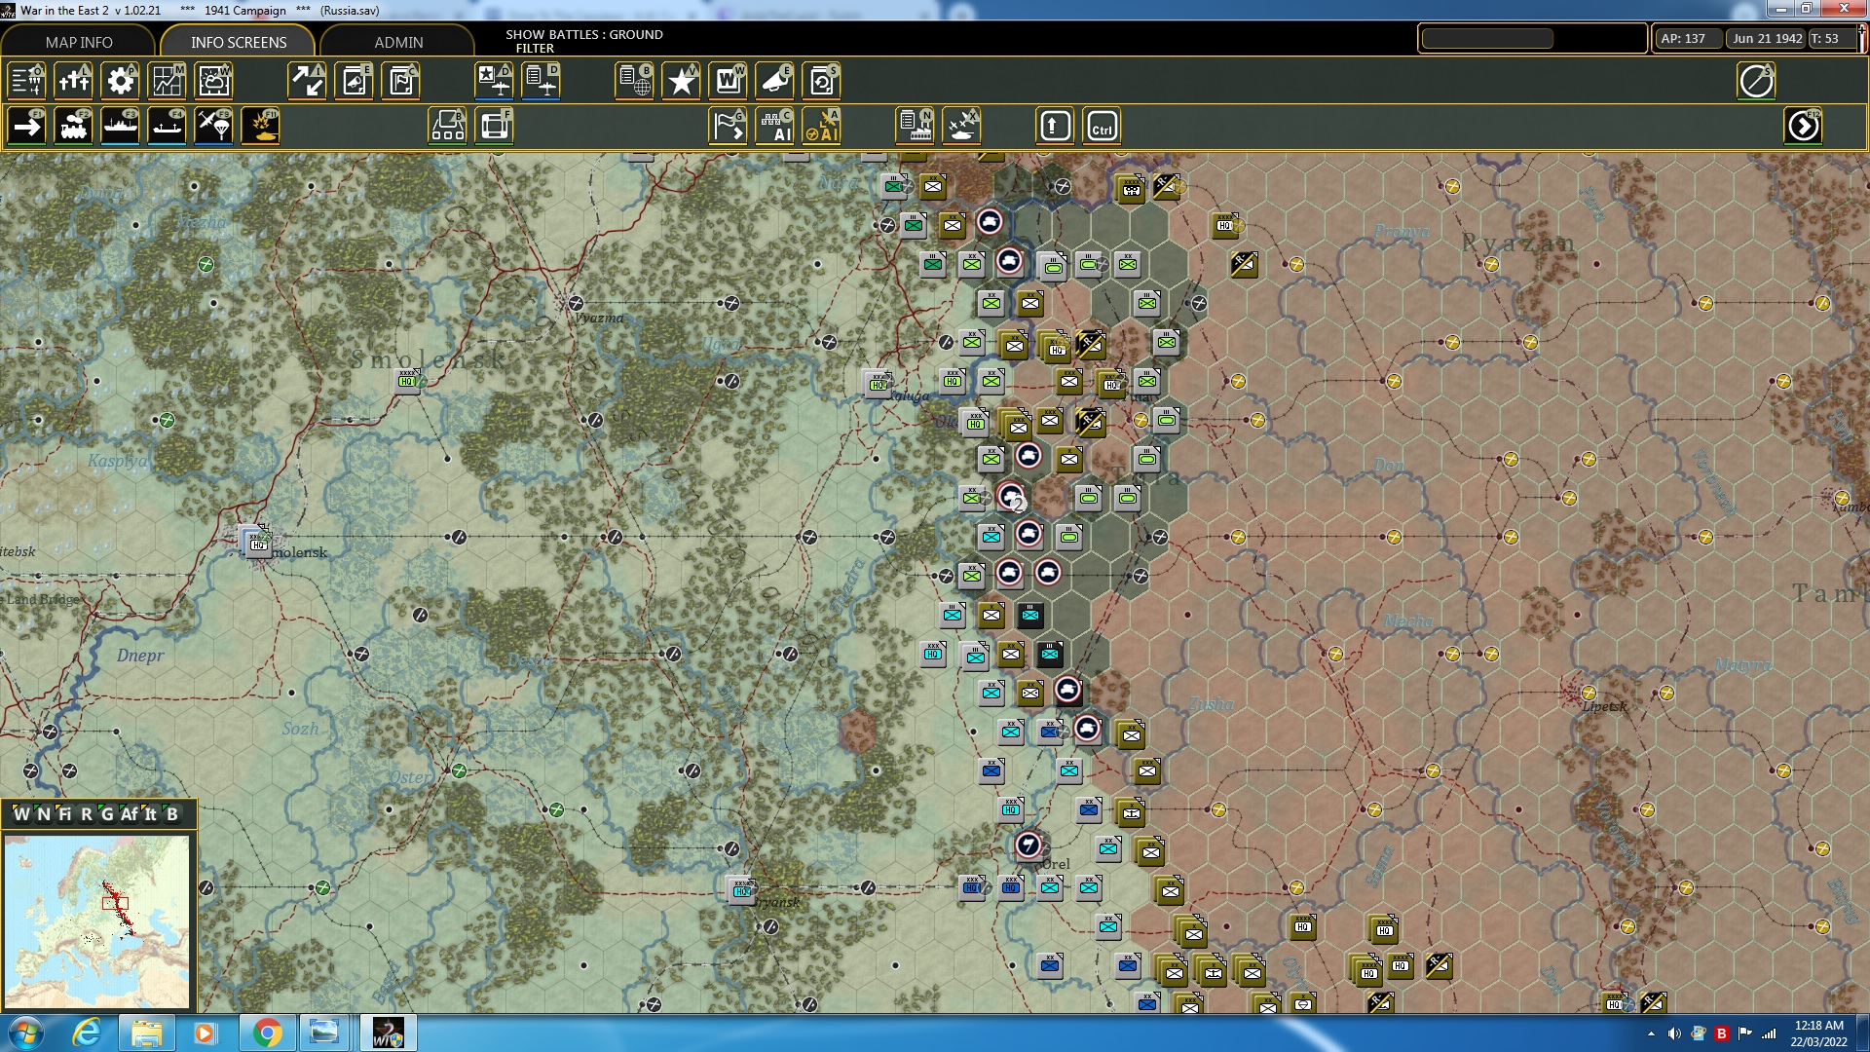Select Move mode arrow (F1)
Image resolution: width=1870 pixels, height=1052 pixels.
[x=26, y=126]
